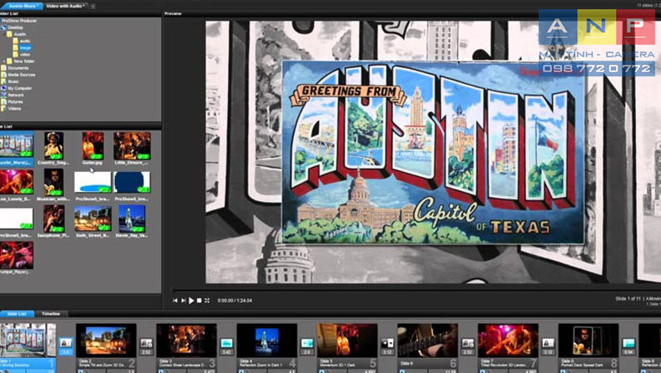Open the Pictures folder

click(12, 102)
